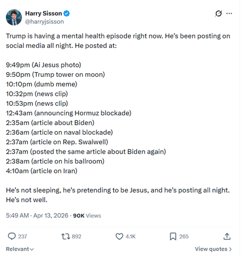Screen dimensions: 243x257
Task: Open View quotes link
Action: [x=214, y=249]
